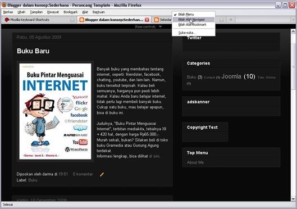Close the Mozilla Keyboard Shortcuts tab
This screenshot has width=297, height=209.
(x=72, y=20)
